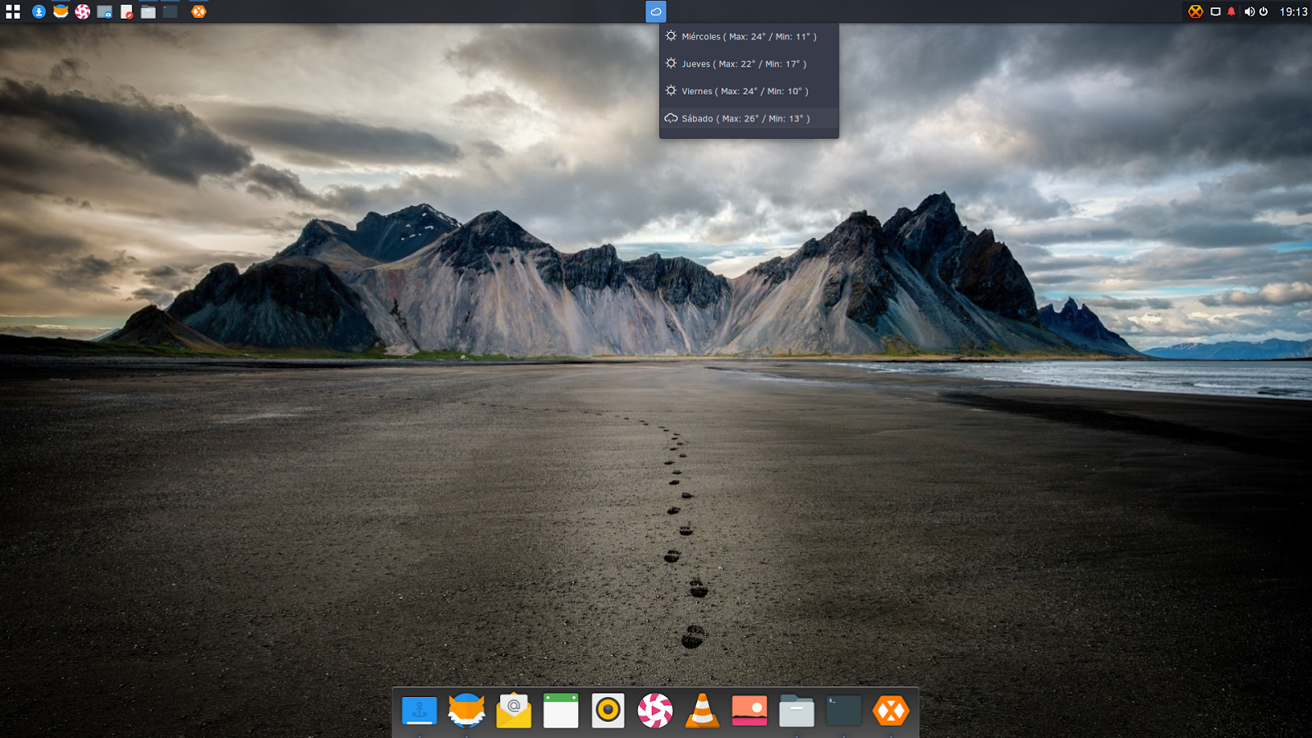The width and height of the screenshot is (1312, 738).
Task: Launch the fox browser from top panel
Action: (61, 11)
